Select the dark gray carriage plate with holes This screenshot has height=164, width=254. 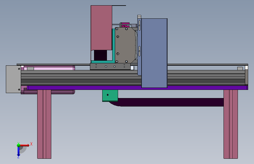(110, 67)
